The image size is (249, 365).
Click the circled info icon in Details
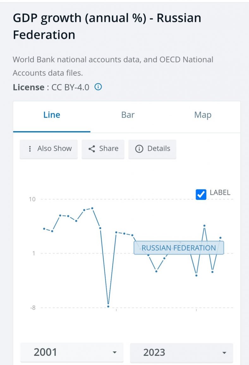click(x=139, y=149)
